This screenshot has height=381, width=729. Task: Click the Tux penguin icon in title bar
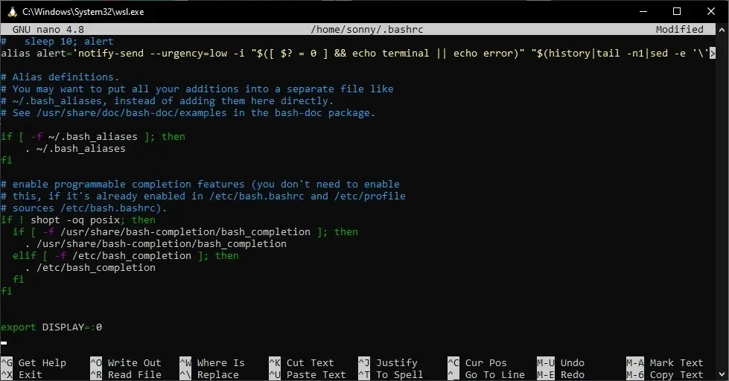click(11, 11)
